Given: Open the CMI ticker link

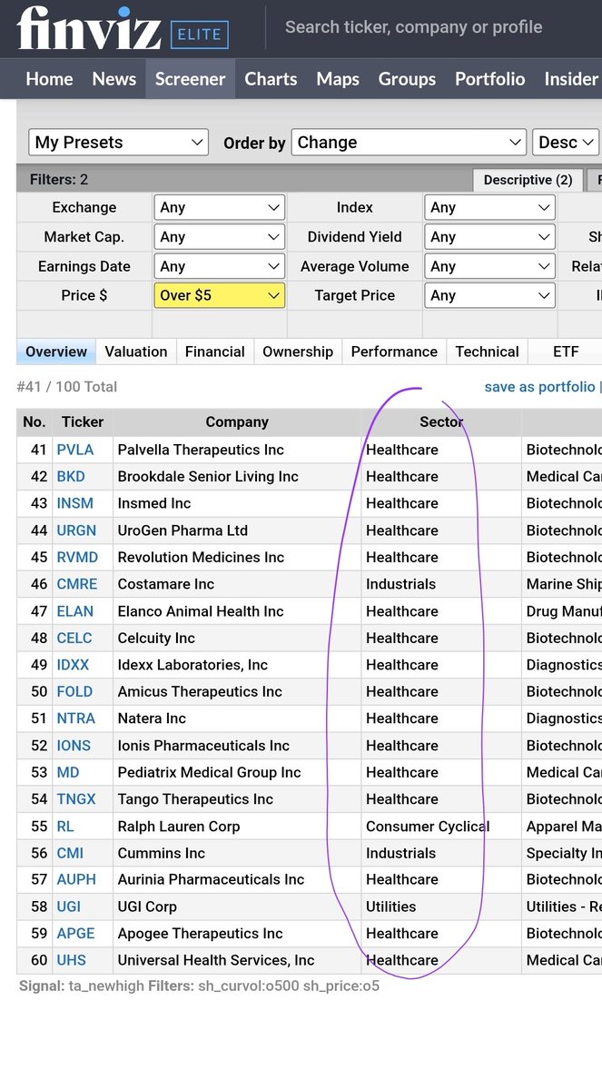Looking at the screenshot, I should point(70,853).
